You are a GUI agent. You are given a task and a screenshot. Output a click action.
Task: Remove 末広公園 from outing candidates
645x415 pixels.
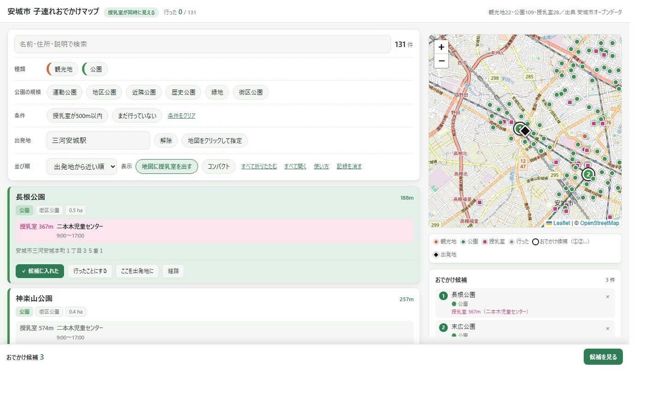608,329
